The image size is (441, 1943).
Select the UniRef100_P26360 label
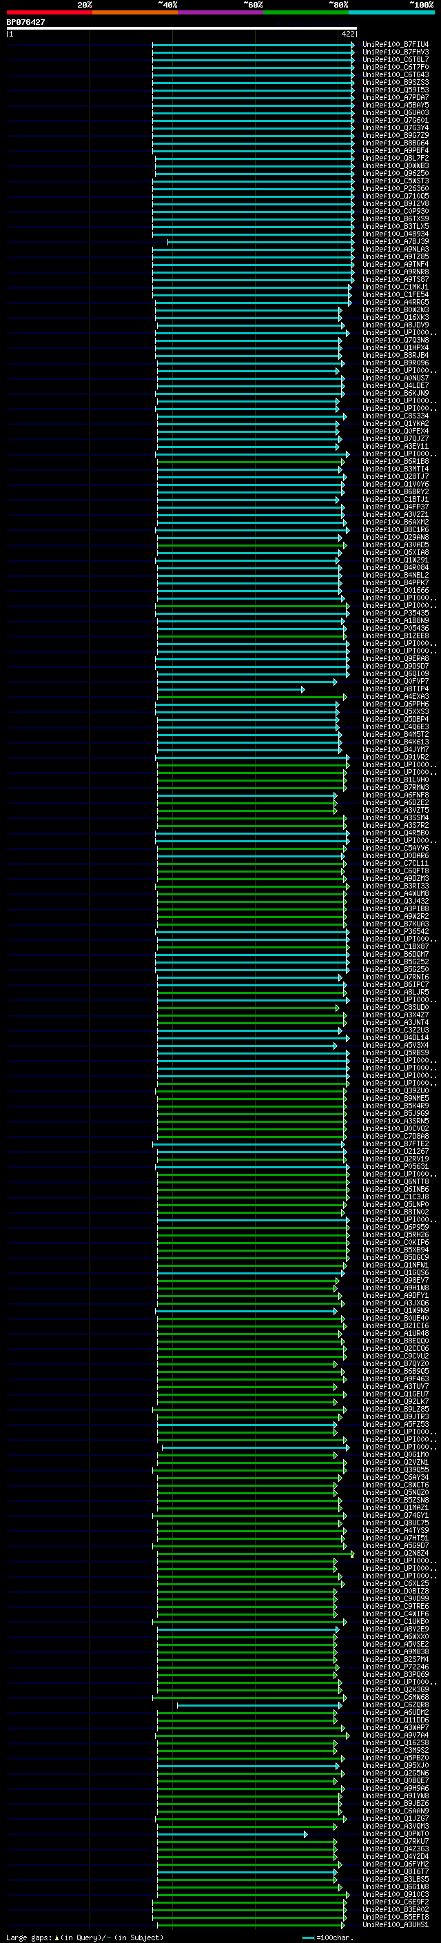pos(395,189)
